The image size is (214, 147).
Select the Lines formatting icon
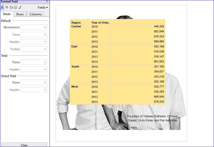20,7
